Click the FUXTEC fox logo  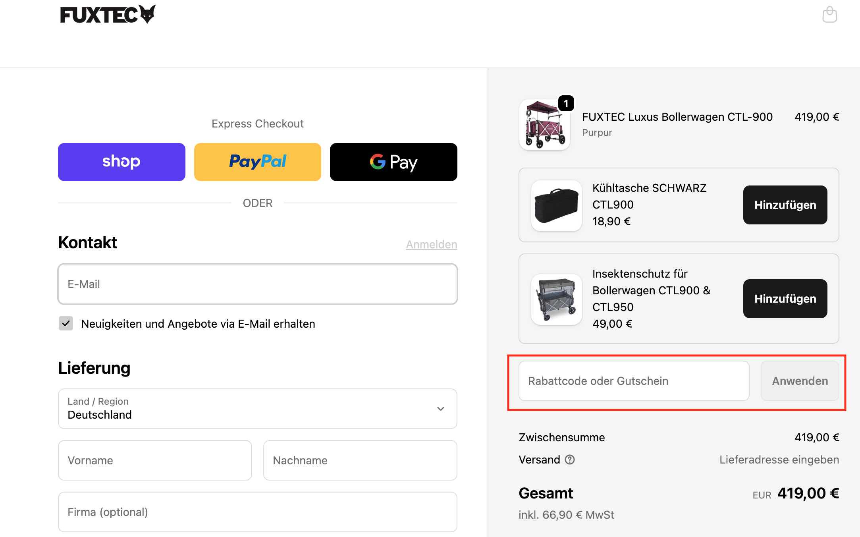108,14
